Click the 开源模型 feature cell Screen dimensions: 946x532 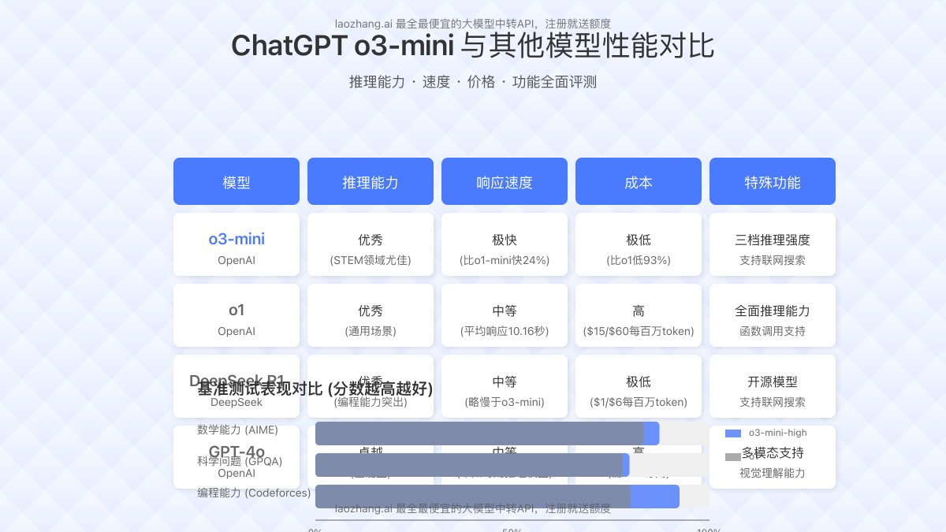(773, 386)
